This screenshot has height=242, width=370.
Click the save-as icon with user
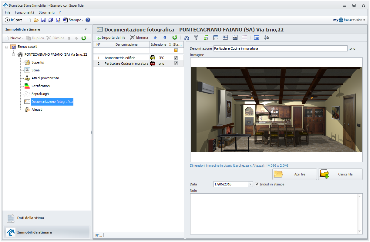(58, 20)
